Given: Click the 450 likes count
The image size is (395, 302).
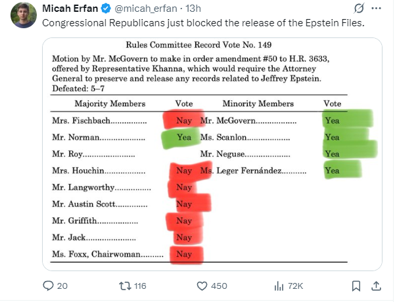Looking at the screenshot, I should [219, 286].
